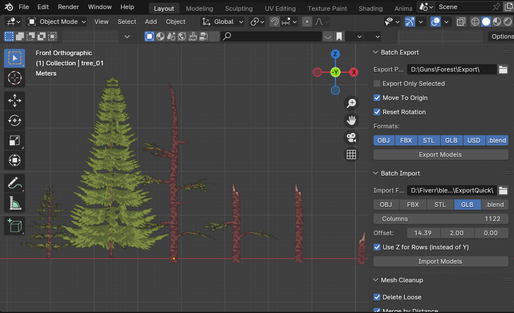Uncheck Delete Loose option
Viewport: 514px width, 313px height.
click(377, 297)
